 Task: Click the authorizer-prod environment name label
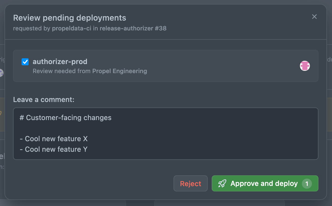pos(60,62)
